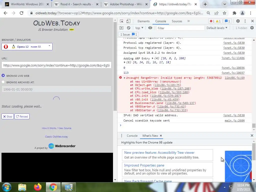Switch to WinWorld Windows 2000 browser tab
This screenshot has height=192, width=256.
pyautogui.click(x=27, y=4)
